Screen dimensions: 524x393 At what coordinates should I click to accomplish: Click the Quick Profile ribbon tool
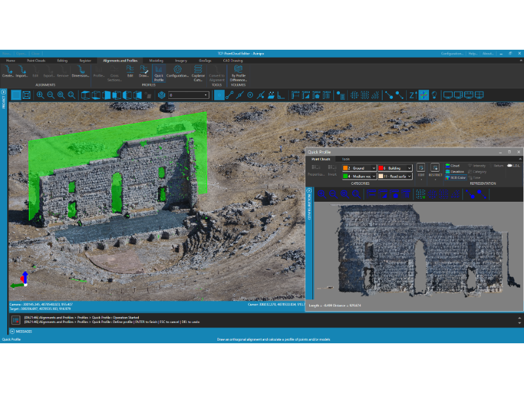[159, 73]
